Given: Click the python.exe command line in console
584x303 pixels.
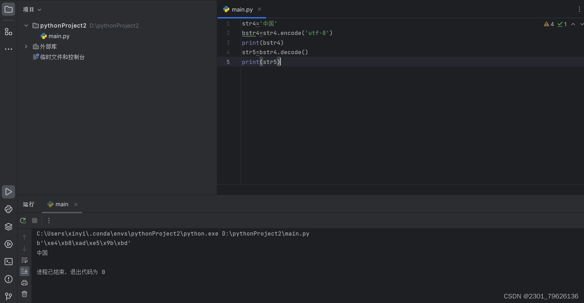Looking at the screenshot, I should (173, 233).
